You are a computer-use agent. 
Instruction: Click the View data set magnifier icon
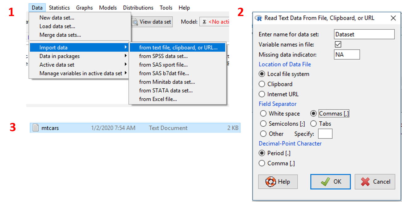[135, 22]
